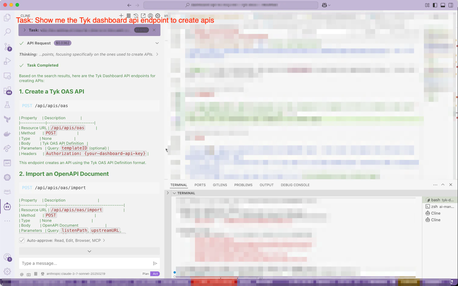Open the AWS Toolkit sidebar icon
The width and height of the screenshot is (458, 286).
pyautogui.click(x=7, y=192)
